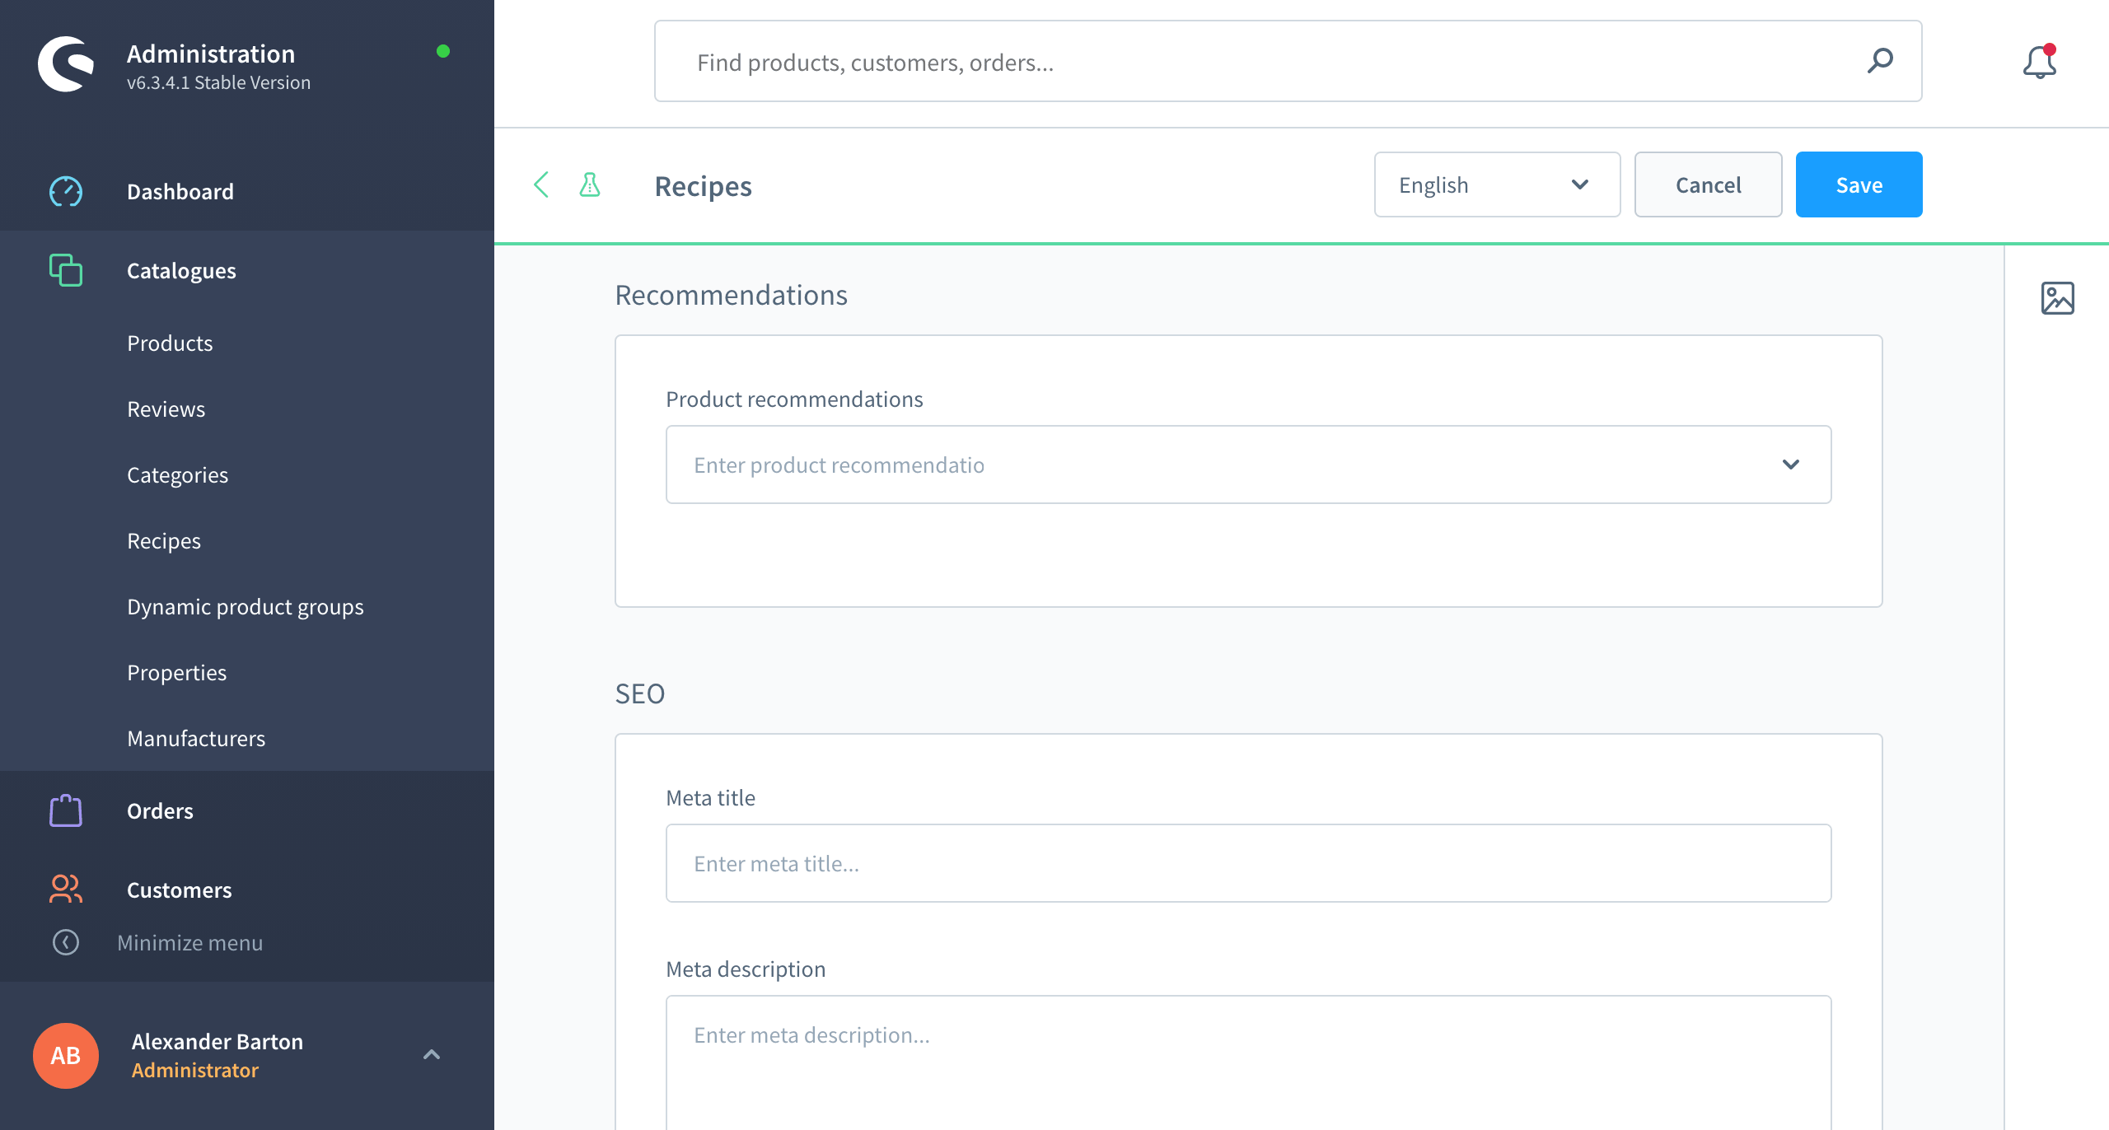The image size is (2109, 1130).
Task: Click the flask icon beside Recipes
Action: tap(590, 184)
